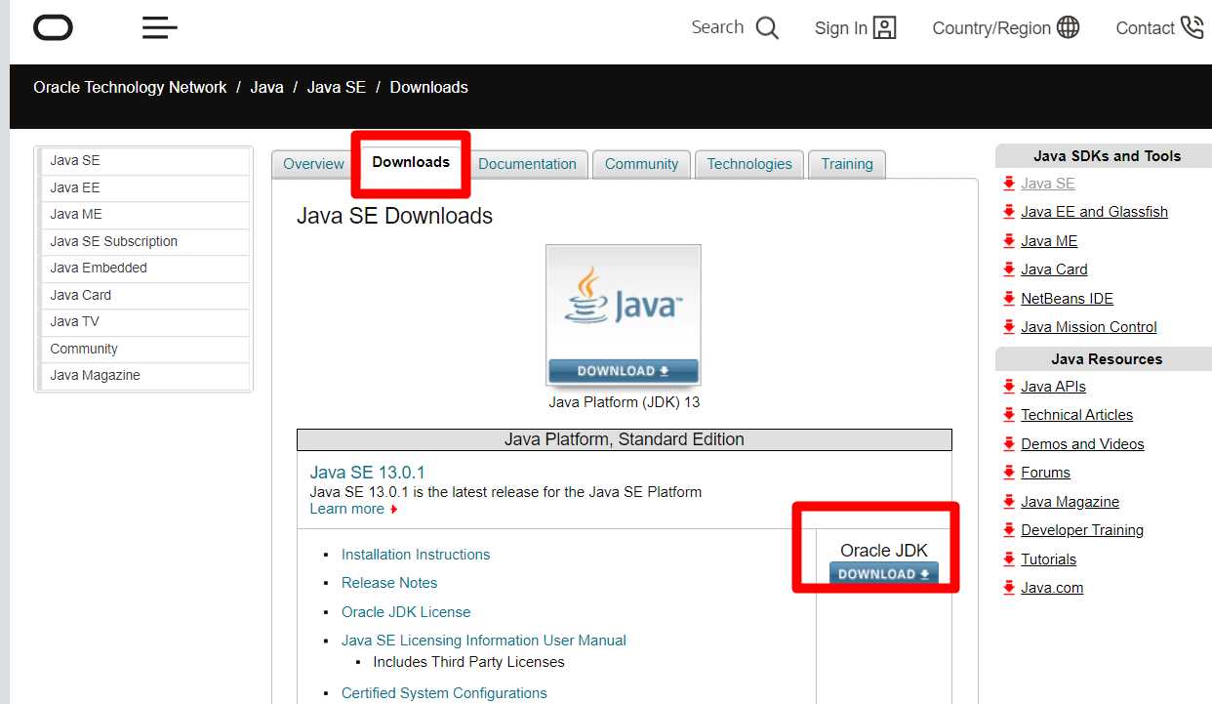Click the Java breadcrumb link
1212x704 pixels.
coord(266,88)
